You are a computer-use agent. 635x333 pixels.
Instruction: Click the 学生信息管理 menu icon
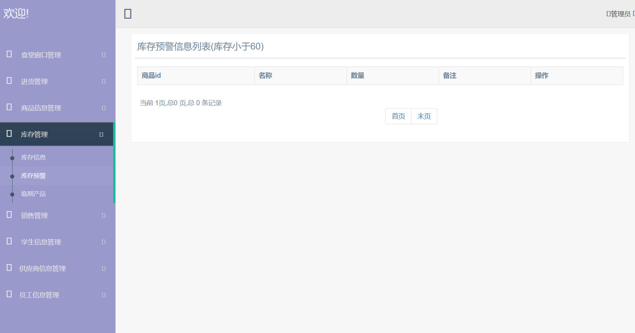9,242
